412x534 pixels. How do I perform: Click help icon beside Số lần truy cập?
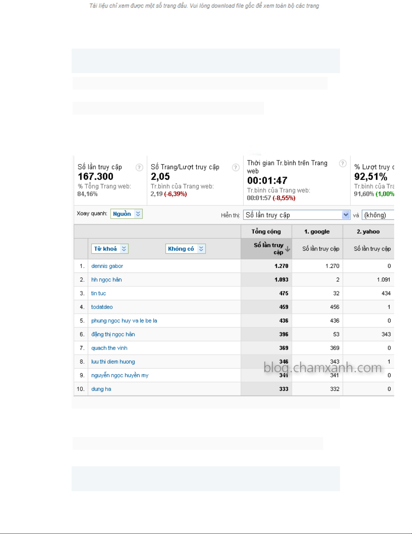[x=139, y=167]
